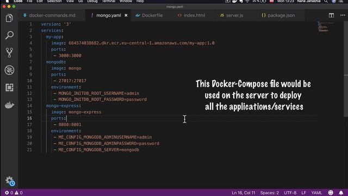Click MONGO_INITDB_ROOT_USERNAME=admin line
Image resolution: width=348 pixels, height=196 pixels.
click(99, 93)
